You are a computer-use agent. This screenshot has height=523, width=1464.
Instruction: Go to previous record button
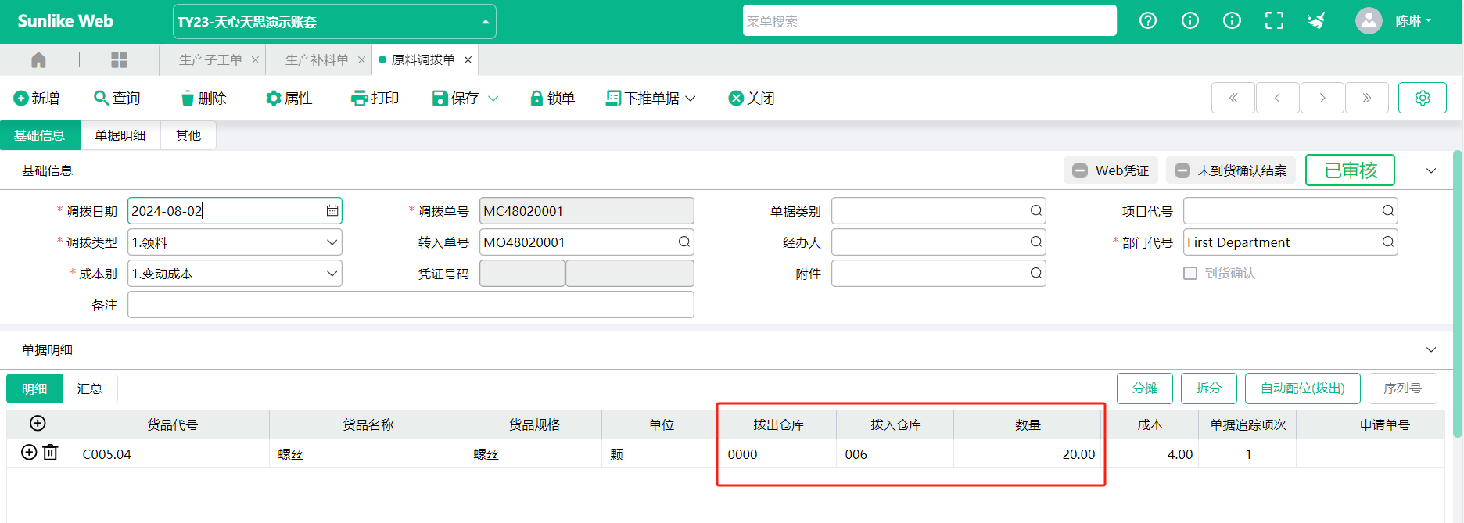point(1278,98)
